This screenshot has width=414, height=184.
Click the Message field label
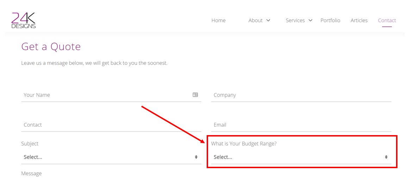[x=31, y=173]
